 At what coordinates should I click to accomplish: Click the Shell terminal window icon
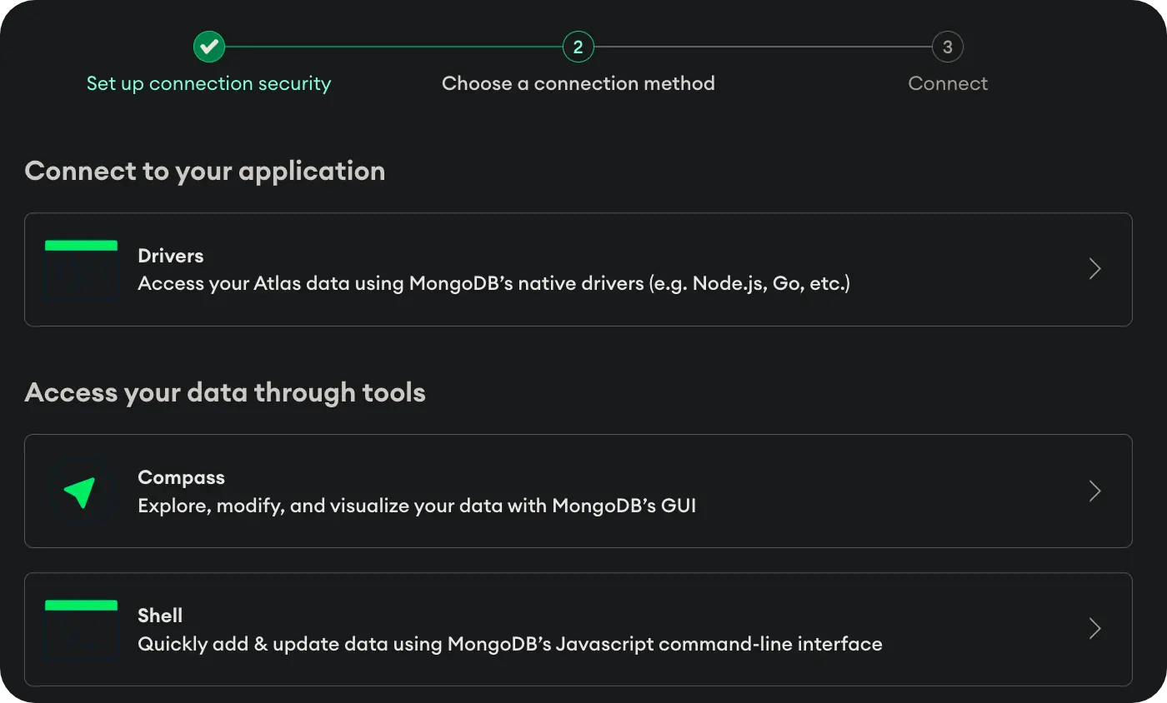(x=81, y=630)
